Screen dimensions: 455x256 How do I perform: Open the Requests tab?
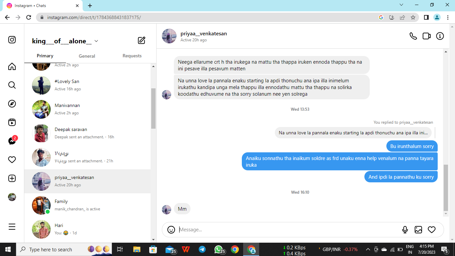[132, 56]
